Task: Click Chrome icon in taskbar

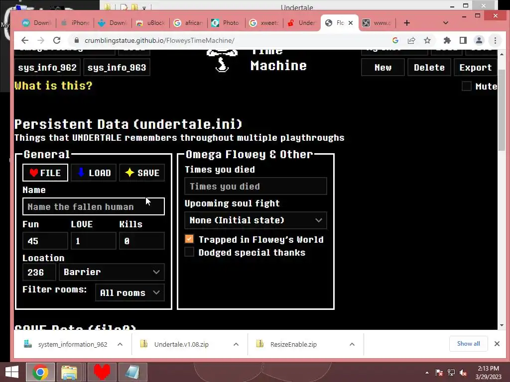Action: click(x=40, y=372)
